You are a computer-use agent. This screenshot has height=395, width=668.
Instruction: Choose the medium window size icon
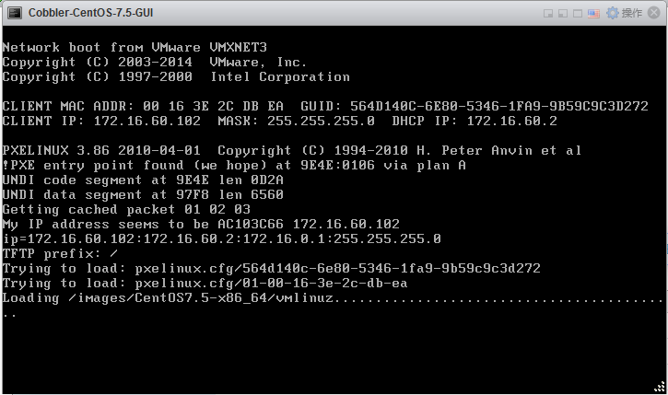click(563, 14)
